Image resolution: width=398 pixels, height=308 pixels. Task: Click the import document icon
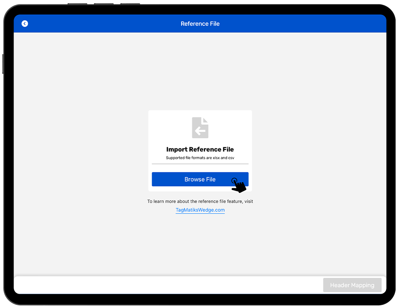tap(200, 127)
